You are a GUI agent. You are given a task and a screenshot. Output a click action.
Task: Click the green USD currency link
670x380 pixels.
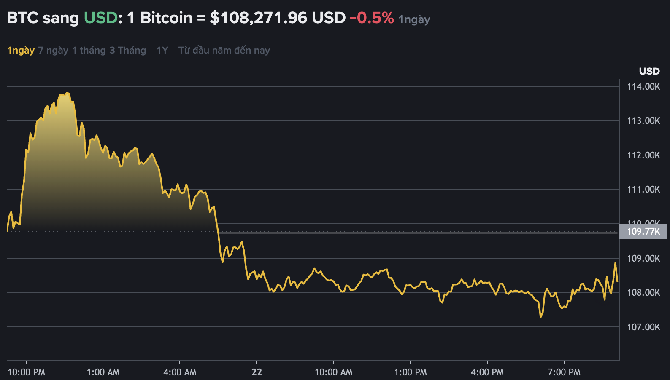click(100, 18)
